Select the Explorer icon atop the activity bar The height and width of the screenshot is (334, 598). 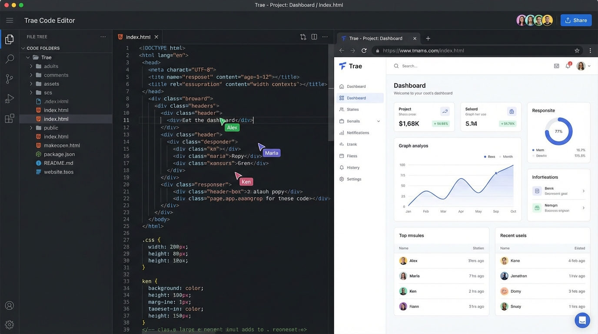[x=10, y=39]
